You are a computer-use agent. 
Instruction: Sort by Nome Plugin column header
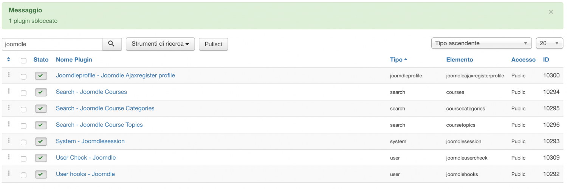coord(74,60)
